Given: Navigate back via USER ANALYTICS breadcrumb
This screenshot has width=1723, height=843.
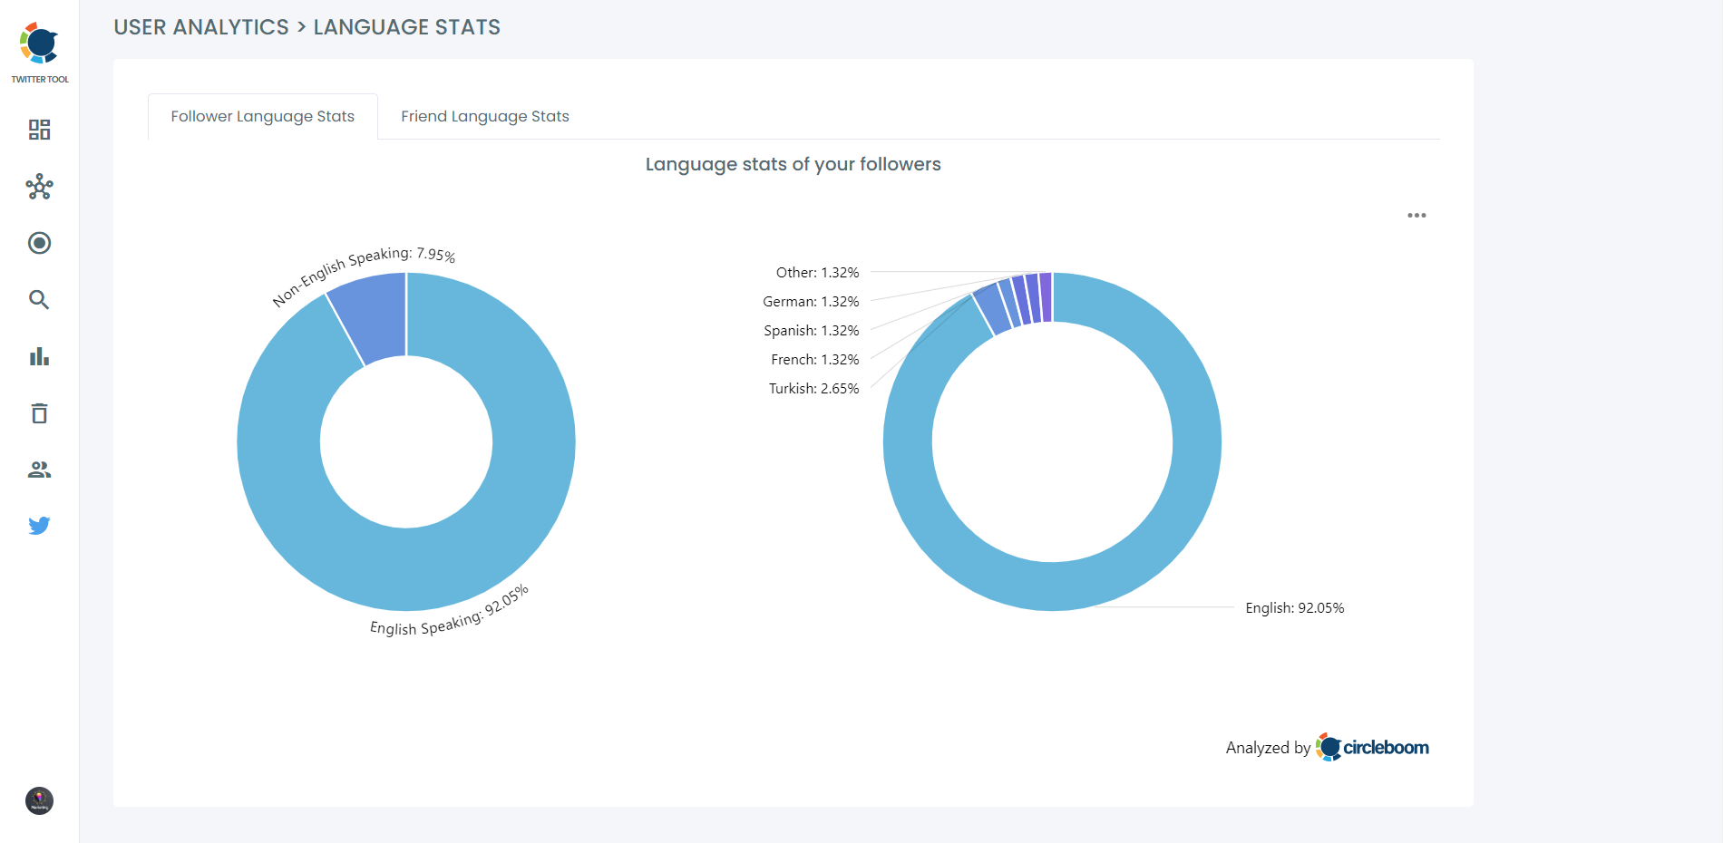Looking at the screenshot, I should tap(200, 27).
